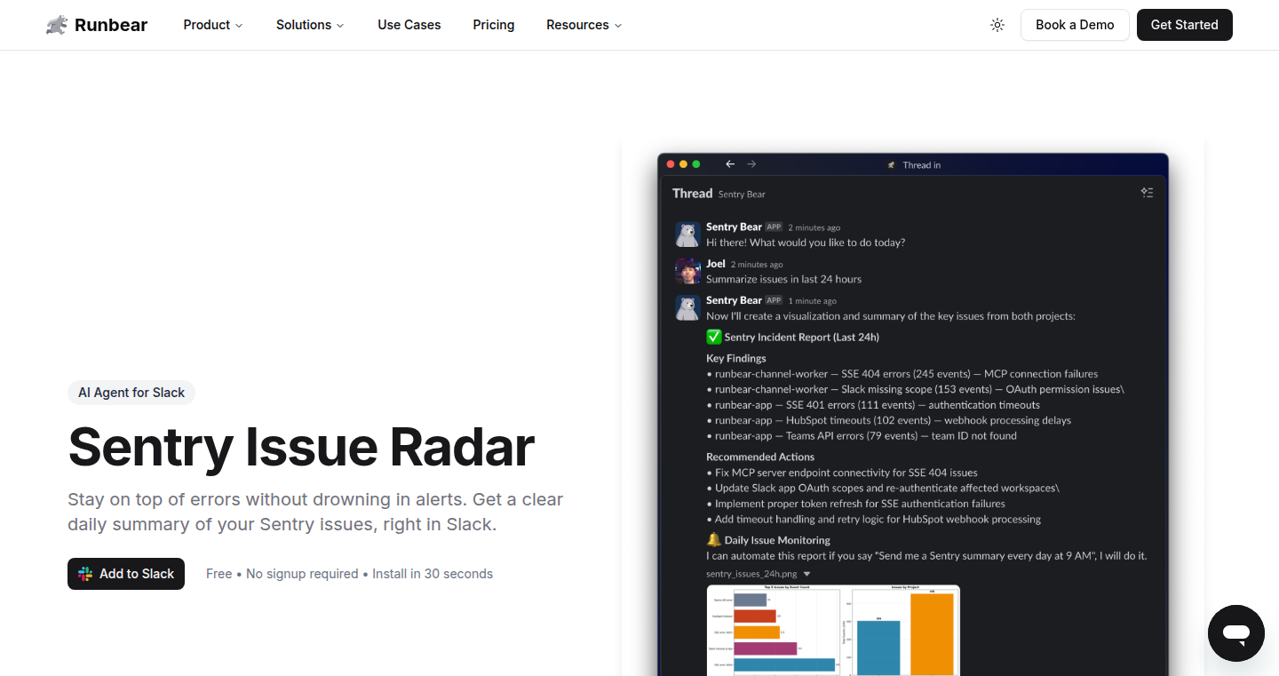Expand the Resources menu

[584, 25]
